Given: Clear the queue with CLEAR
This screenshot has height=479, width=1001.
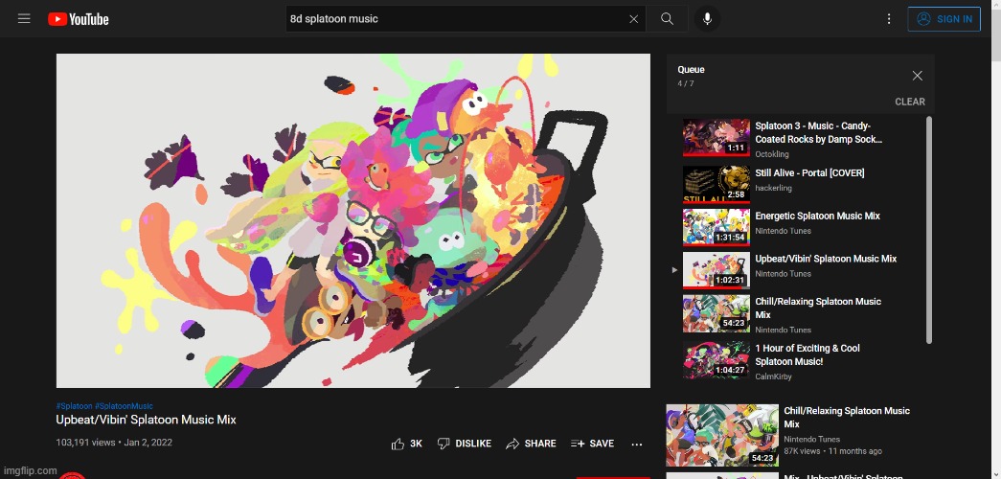Looking at the screenshot, I should pos(910,102).
